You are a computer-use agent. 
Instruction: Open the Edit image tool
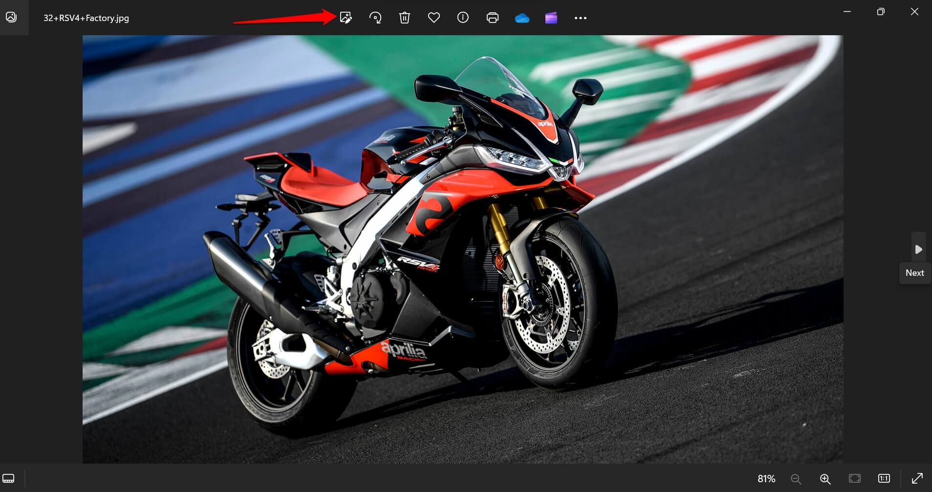pos(346,18)
